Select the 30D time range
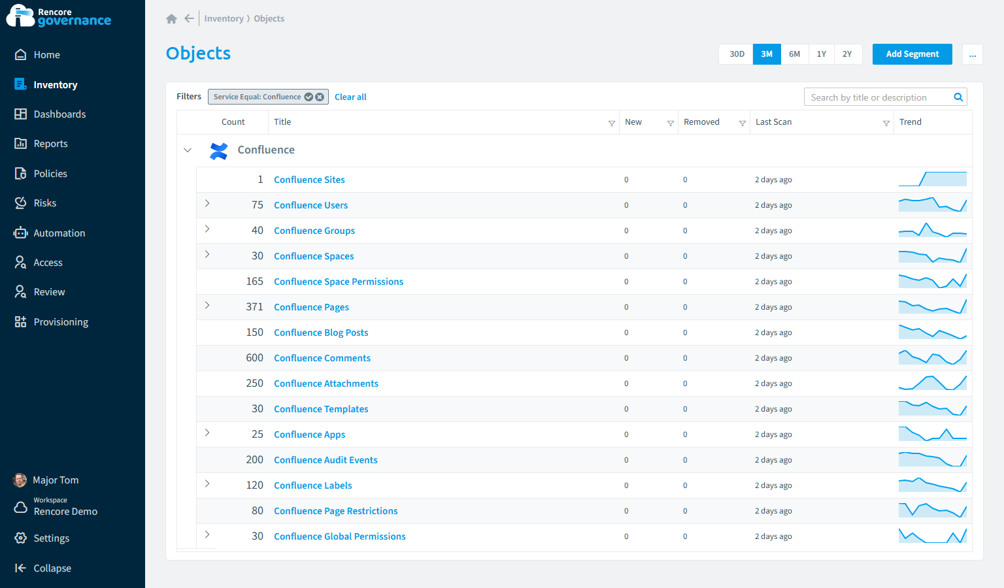 [x=737, y=54]
